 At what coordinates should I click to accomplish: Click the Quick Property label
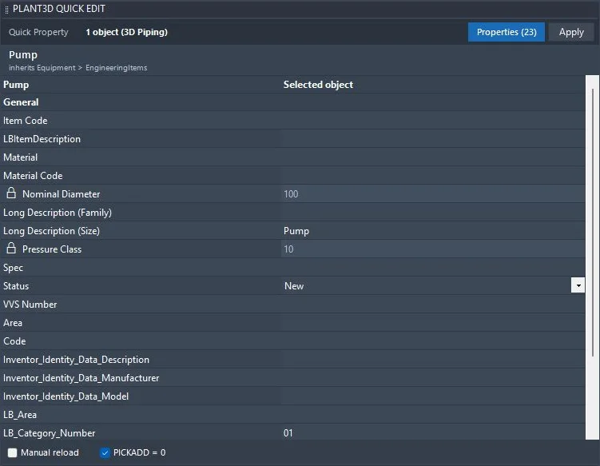pos(38,32)
